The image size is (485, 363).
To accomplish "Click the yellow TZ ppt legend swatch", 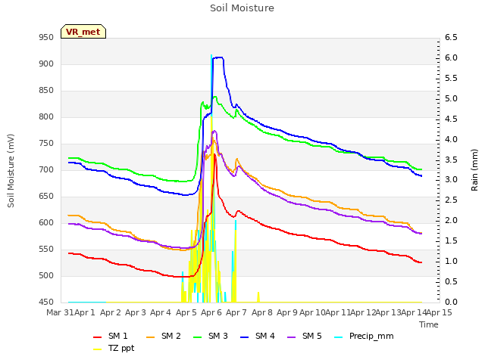I will (x=98, y=349).
